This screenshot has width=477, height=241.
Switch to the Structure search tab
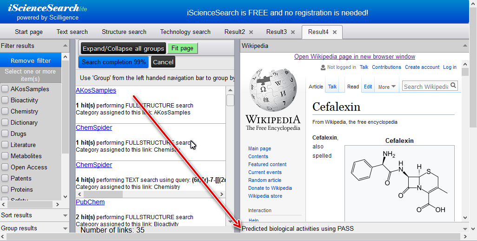click(x=124, y=32)
